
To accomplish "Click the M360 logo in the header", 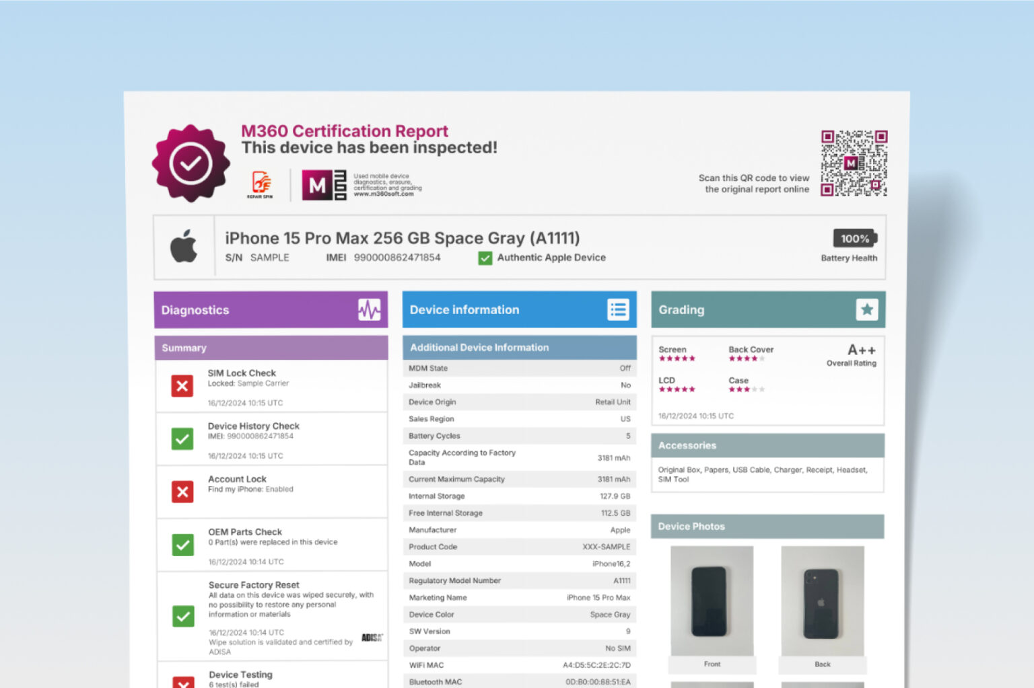I will pos(323,185).
